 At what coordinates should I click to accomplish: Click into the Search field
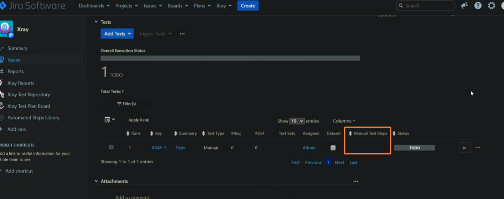427,6
